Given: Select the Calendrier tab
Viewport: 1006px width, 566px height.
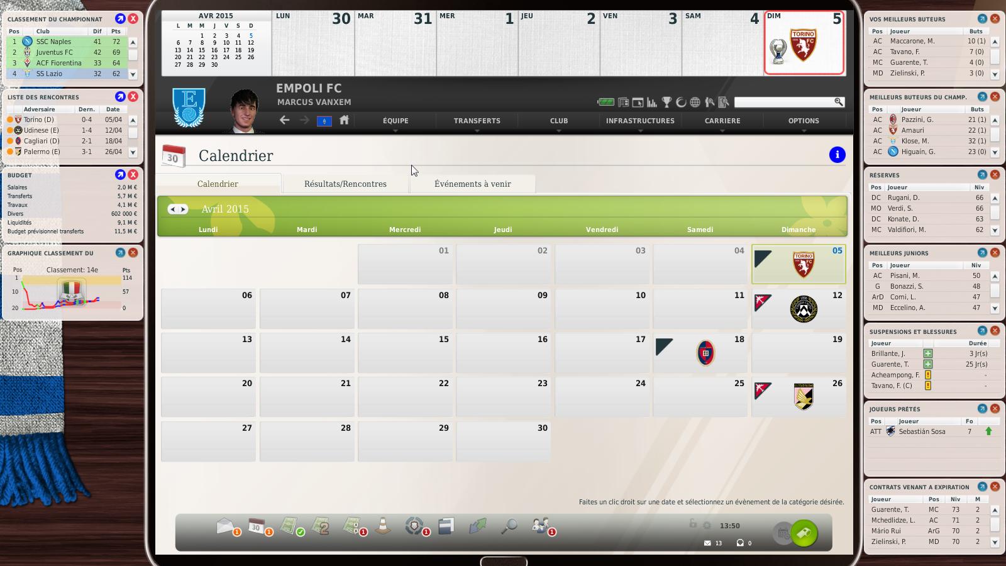Looking at the screenshot, I should coord(218,184).
